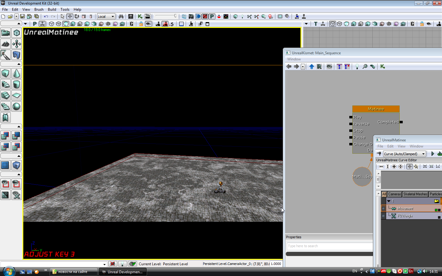Click the binoculars search icon
Viewport: 442px width, 276px height.
click(121, 17)
